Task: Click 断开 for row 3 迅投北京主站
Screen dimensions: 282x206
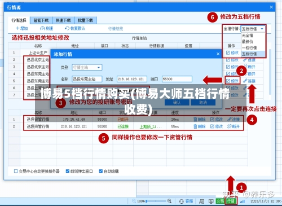Action: point(249,67)
